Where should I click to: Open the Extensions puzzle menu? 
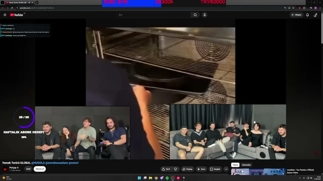pyautogui.click(x=304, y=8)
